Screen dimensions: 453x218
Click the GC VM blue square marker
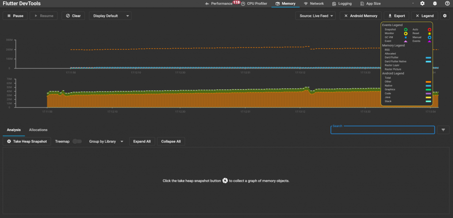406,37
